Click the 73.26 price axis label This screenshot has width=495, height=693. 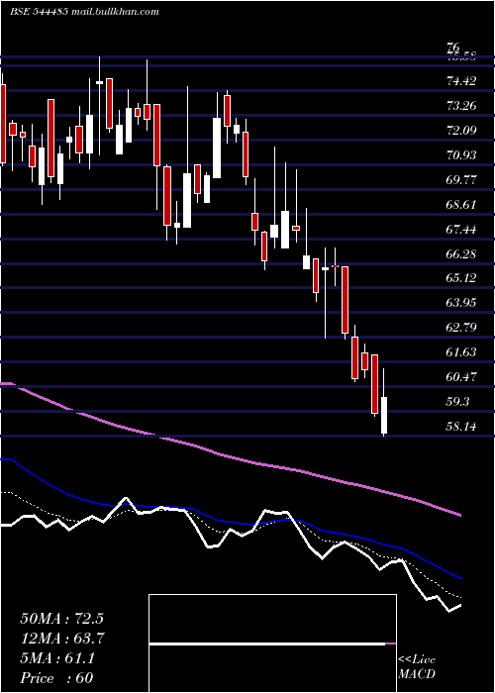tap(462, 106)
